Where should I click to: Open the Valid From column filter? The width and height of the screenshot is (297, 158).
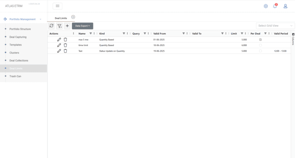[x=183, y=33]
